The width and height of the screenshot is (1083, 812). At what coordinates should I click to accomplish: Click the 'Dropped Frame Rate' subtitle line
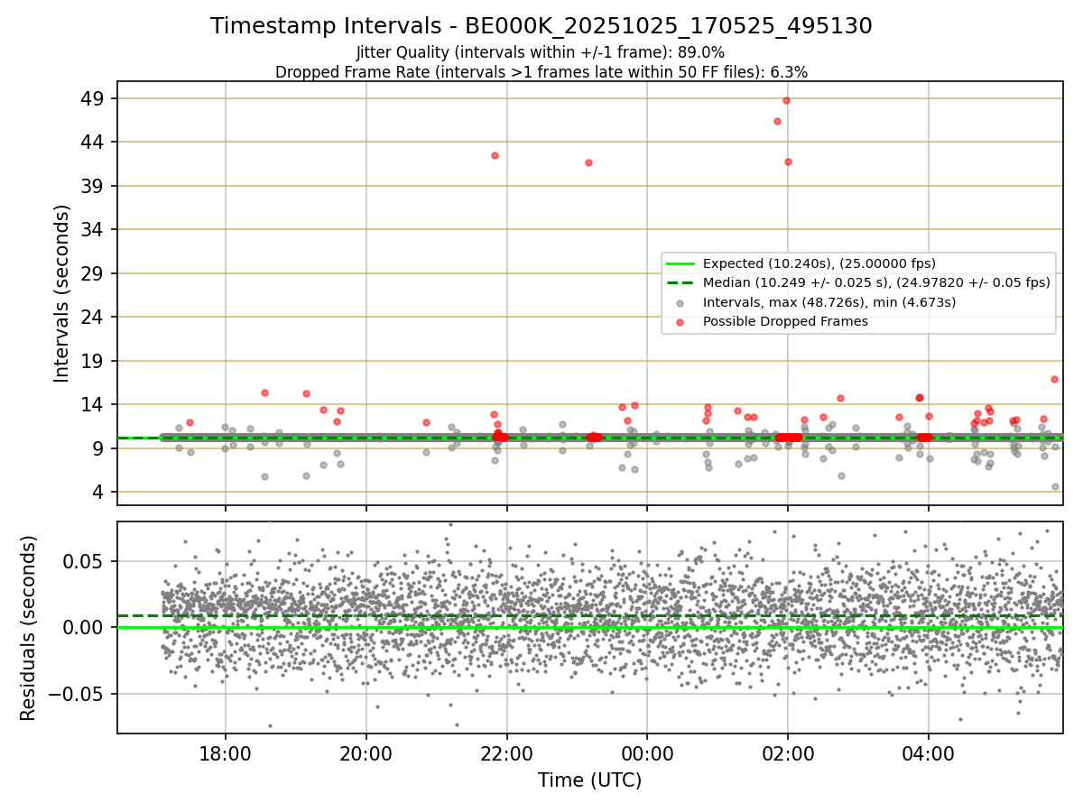click(541, 72)
